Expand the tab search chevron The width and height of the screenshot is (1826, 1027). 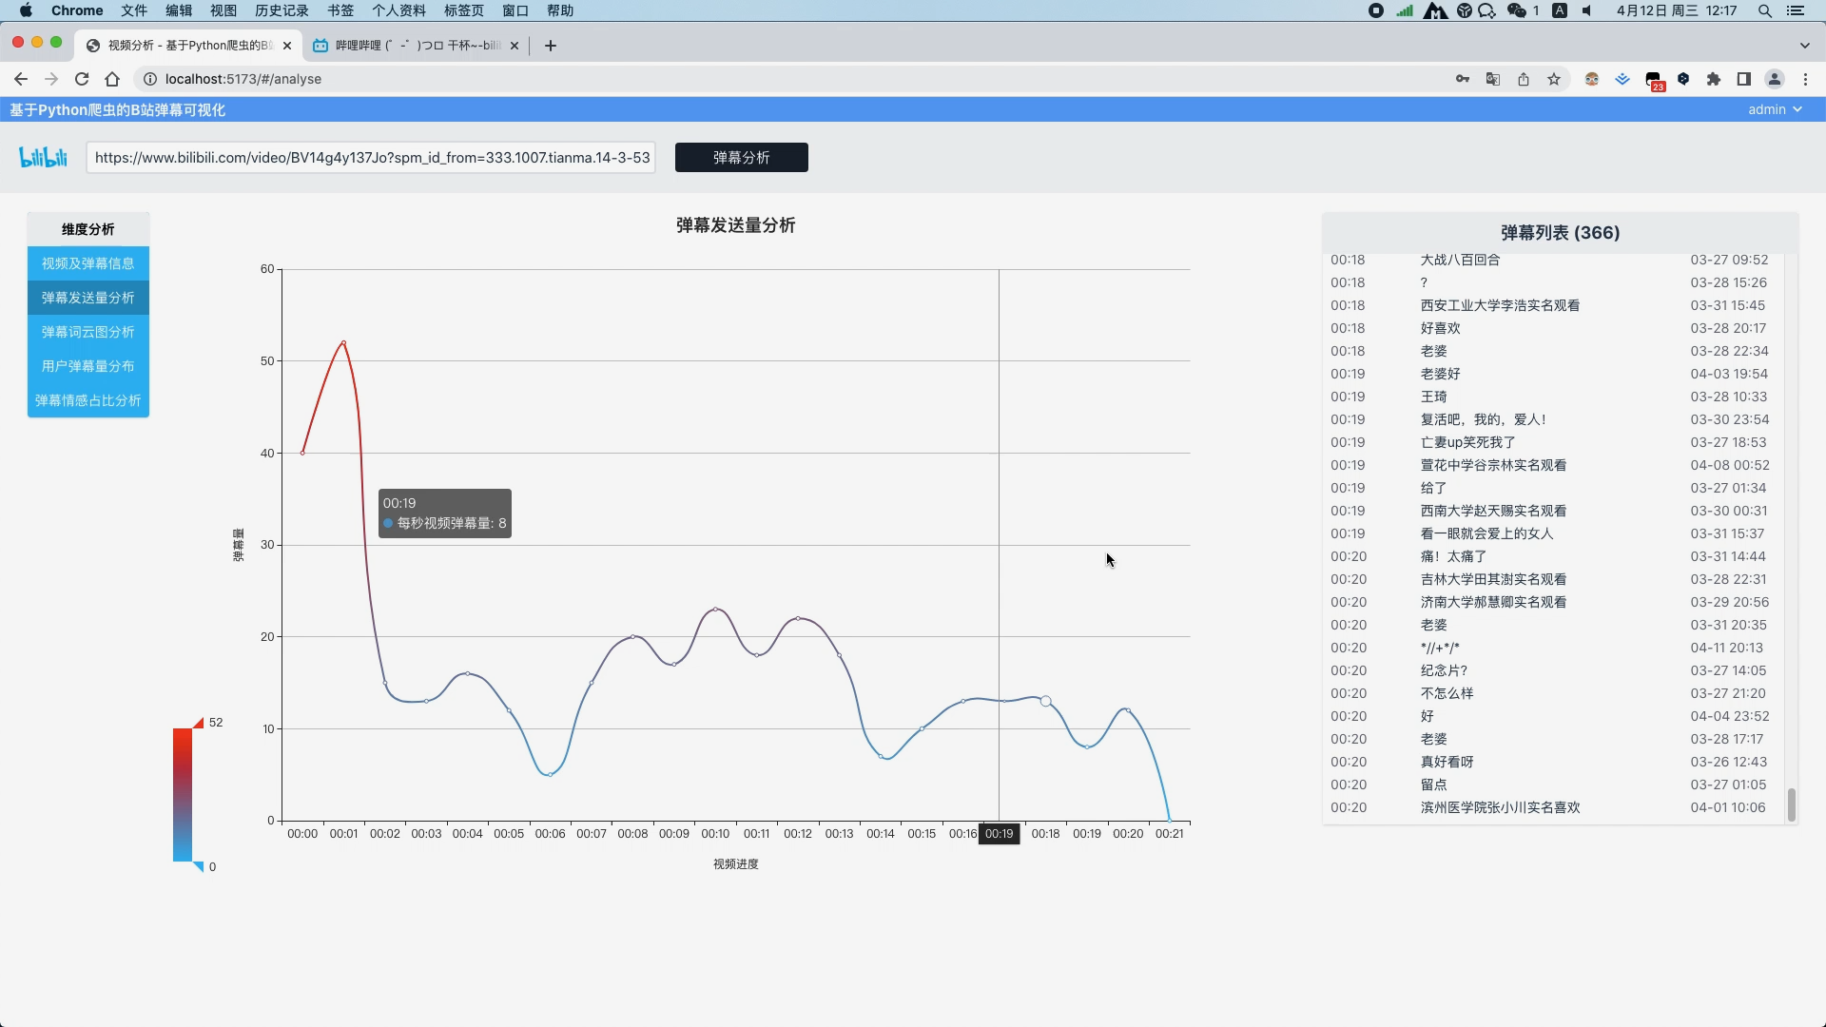click(1804, 45)
